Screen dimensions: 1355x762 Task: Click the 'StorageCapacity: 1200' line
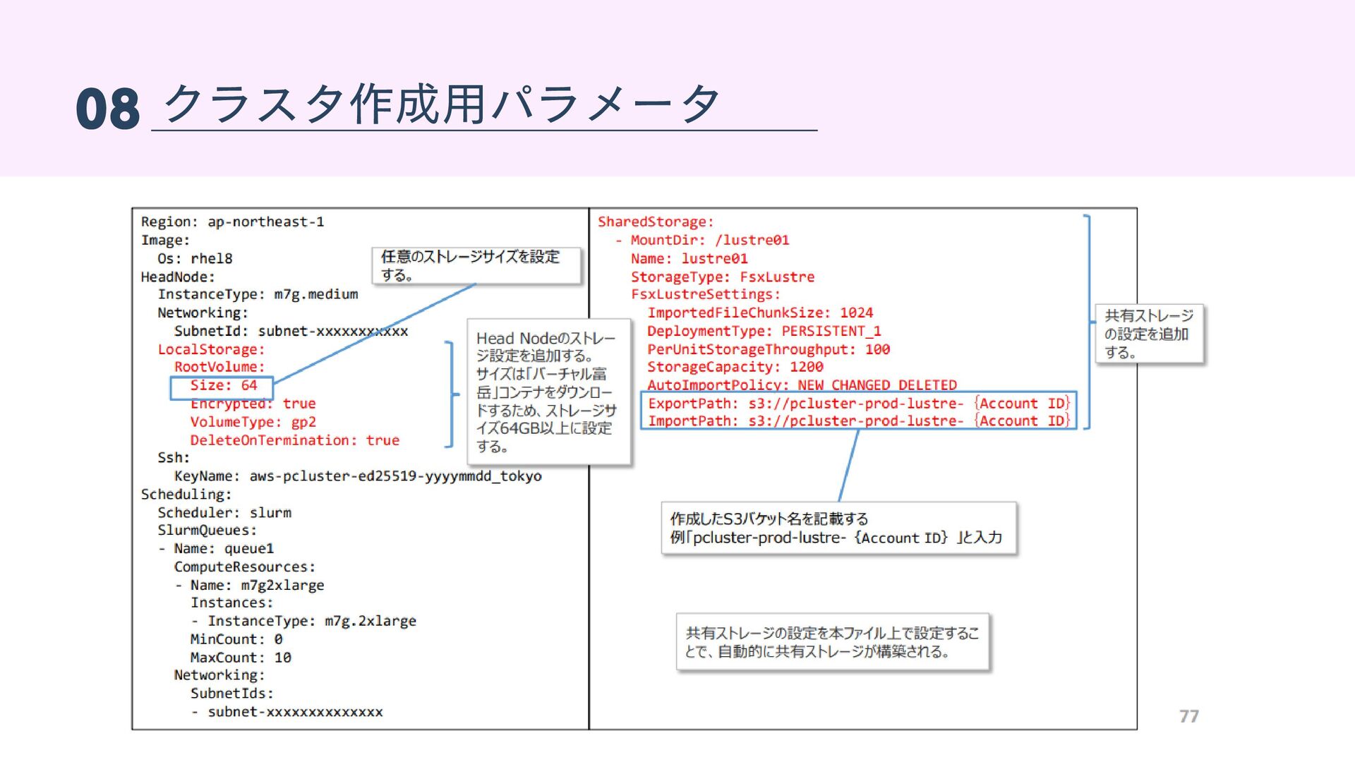click(735, 368)
